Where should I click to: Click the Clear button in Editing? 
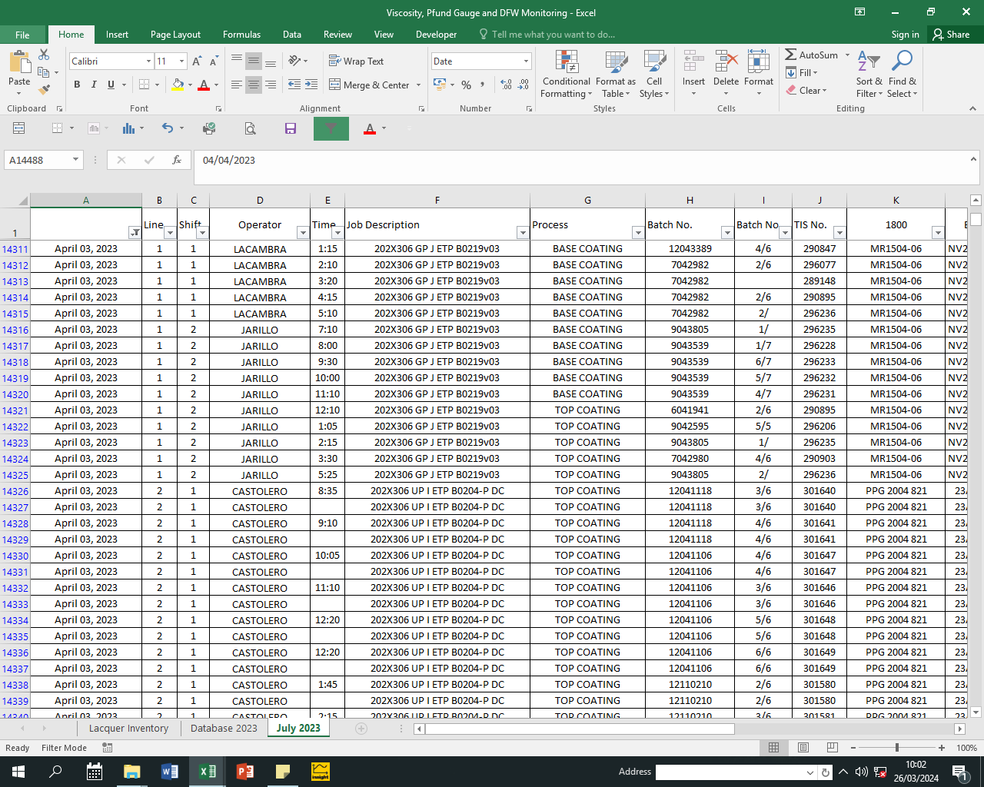pyautogui.click(x=806, y=90)
